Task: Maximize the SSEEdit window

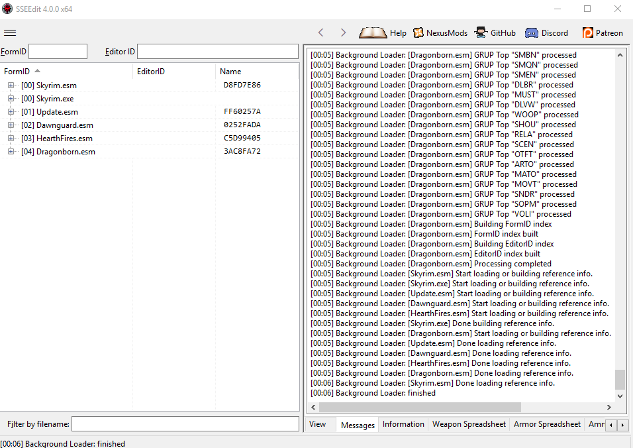Action: click(x=587, y=9)
